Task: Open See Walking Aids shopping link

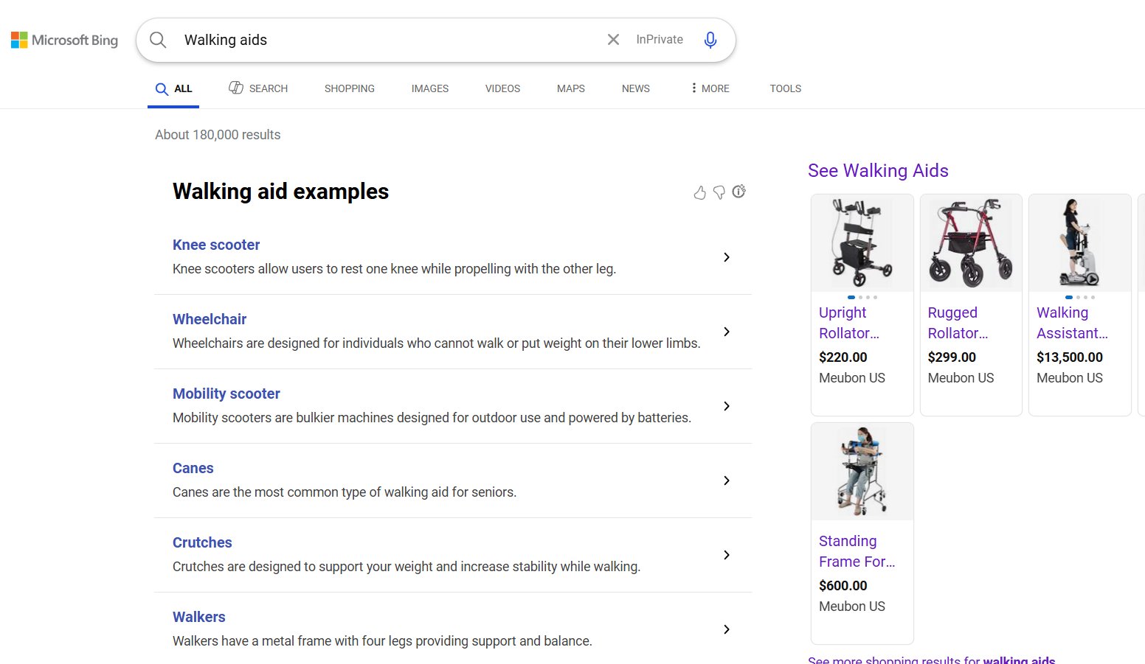Action: tap(878, 170)
